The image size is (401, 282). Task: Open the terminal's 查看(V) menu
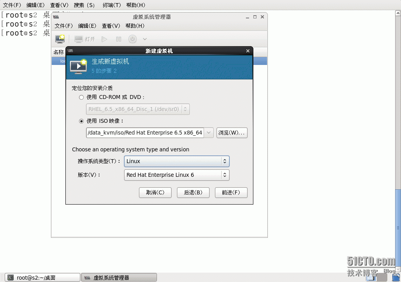59,5
